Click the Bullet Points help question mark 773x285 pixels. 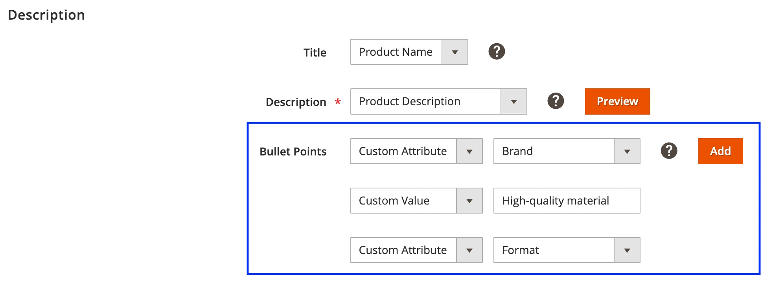pos(669,151)
